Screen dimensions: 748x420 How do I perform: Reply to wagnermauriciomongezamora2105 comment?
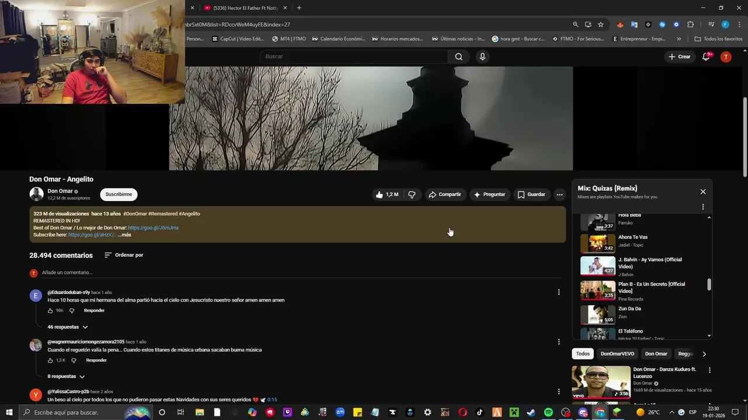point(96,360)
